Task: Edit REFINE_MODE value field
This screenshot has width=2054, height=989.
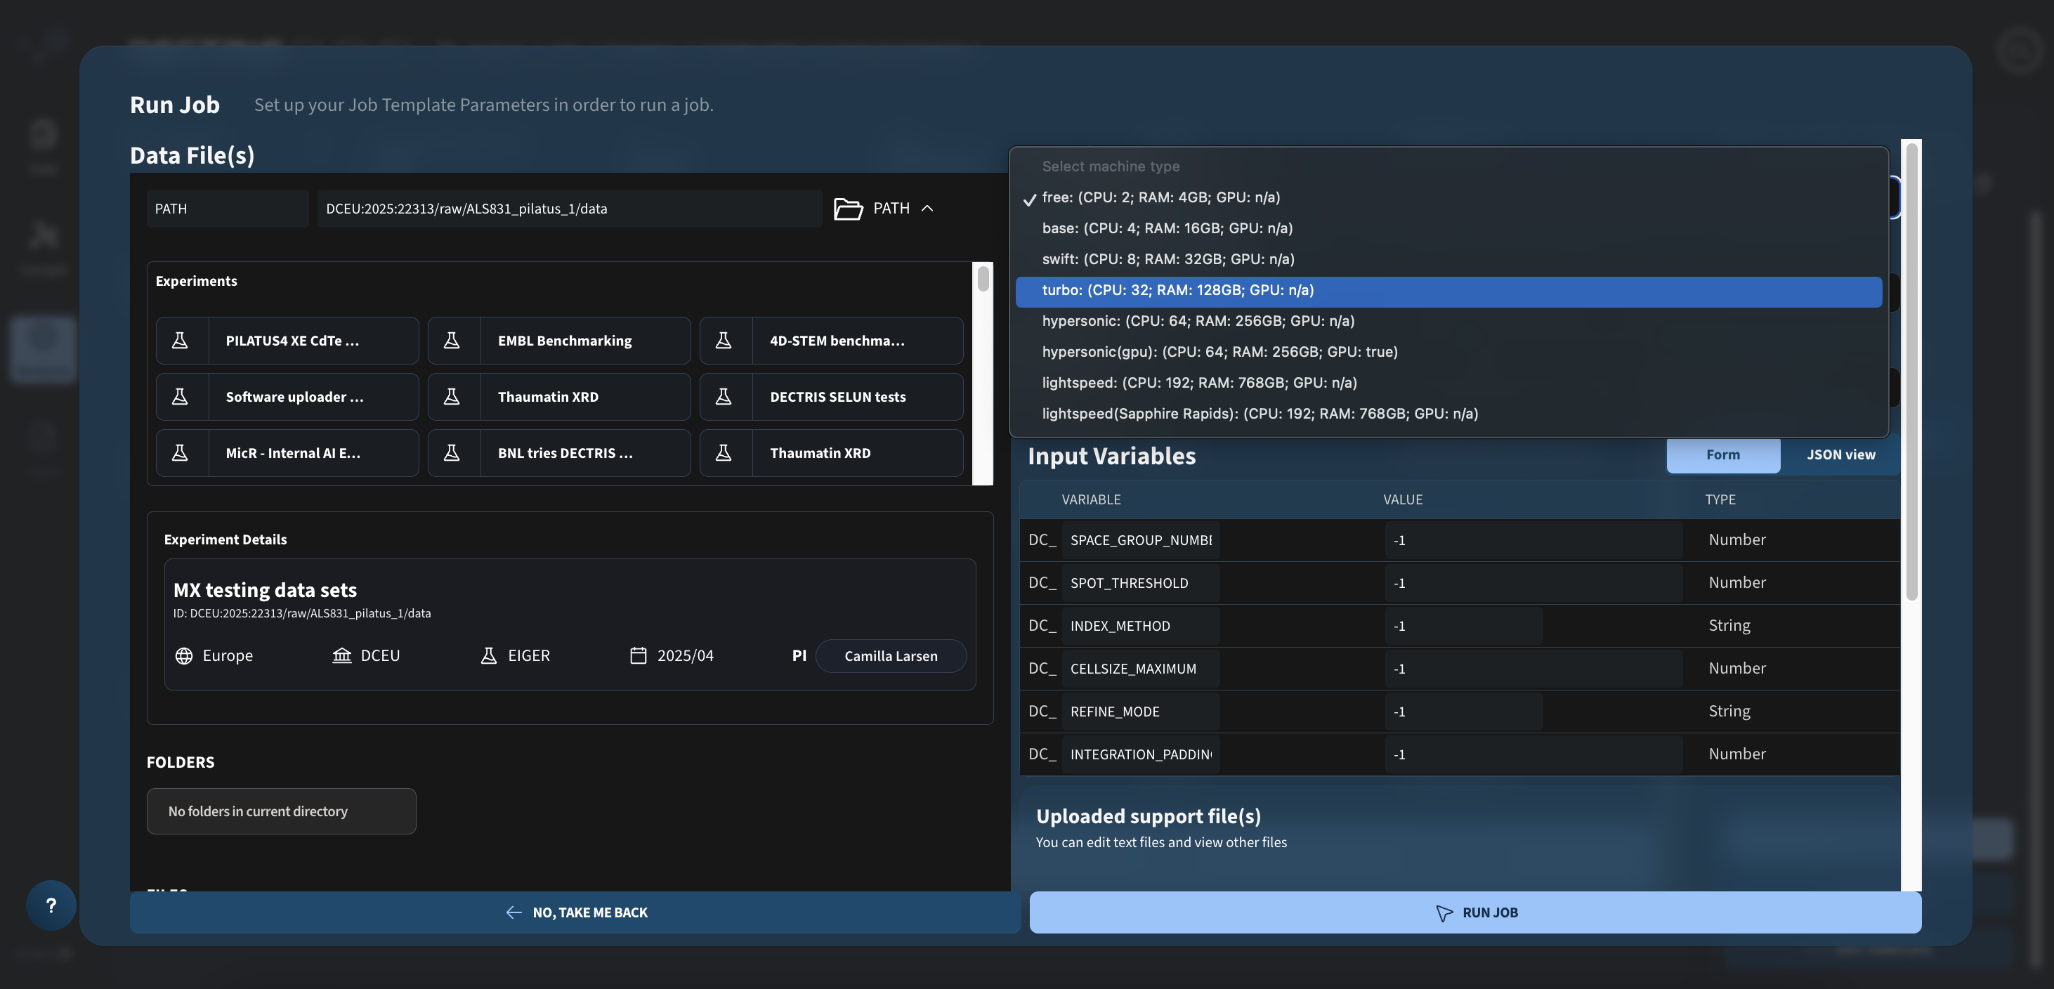Action: coord(1463,712)
